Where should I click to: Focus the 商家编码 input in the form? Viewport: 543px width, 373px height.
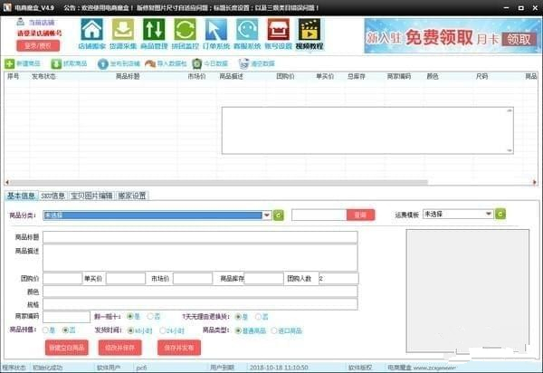coord(66,317)
